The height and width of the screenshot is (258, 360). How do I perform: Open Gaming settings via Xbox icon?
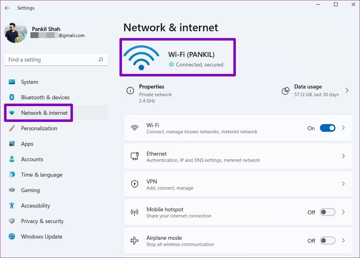(x=12, y=190)
